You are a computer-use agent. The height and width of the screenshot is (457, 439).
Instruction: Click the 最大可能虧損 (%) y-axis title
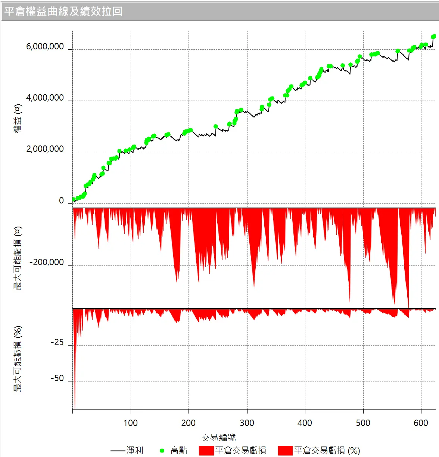tap(18, 359)
